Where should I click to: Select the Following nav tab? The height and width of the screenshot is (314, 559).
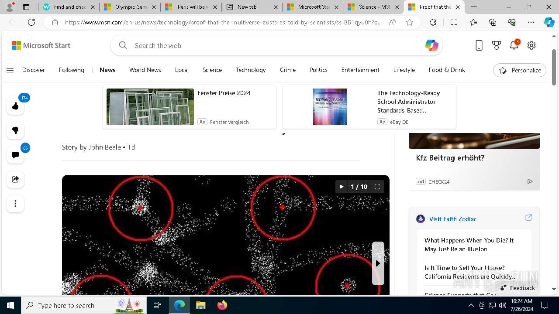coord(72,70)
